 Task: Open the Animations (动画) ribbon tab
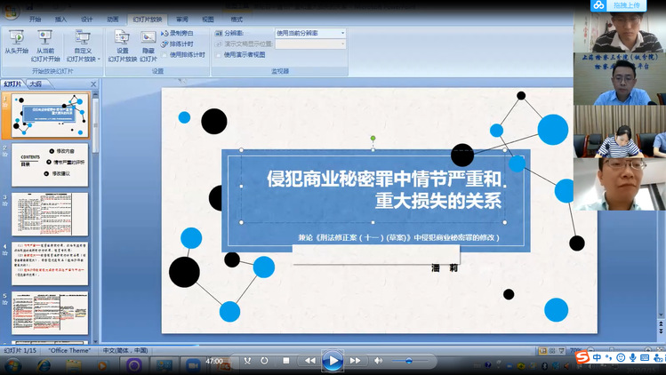[113, 19]
